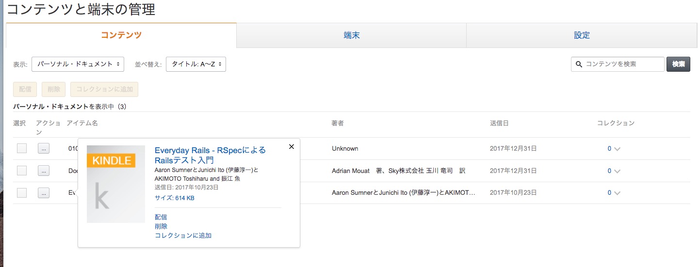
Task: Click author cell Unknown
Action: click(345, 148)
